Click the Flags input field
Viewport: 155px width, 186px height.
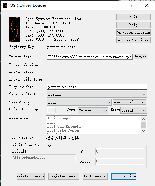point(120,161)
